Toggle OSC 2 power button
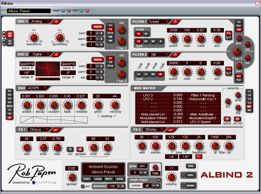 (56, 54)
